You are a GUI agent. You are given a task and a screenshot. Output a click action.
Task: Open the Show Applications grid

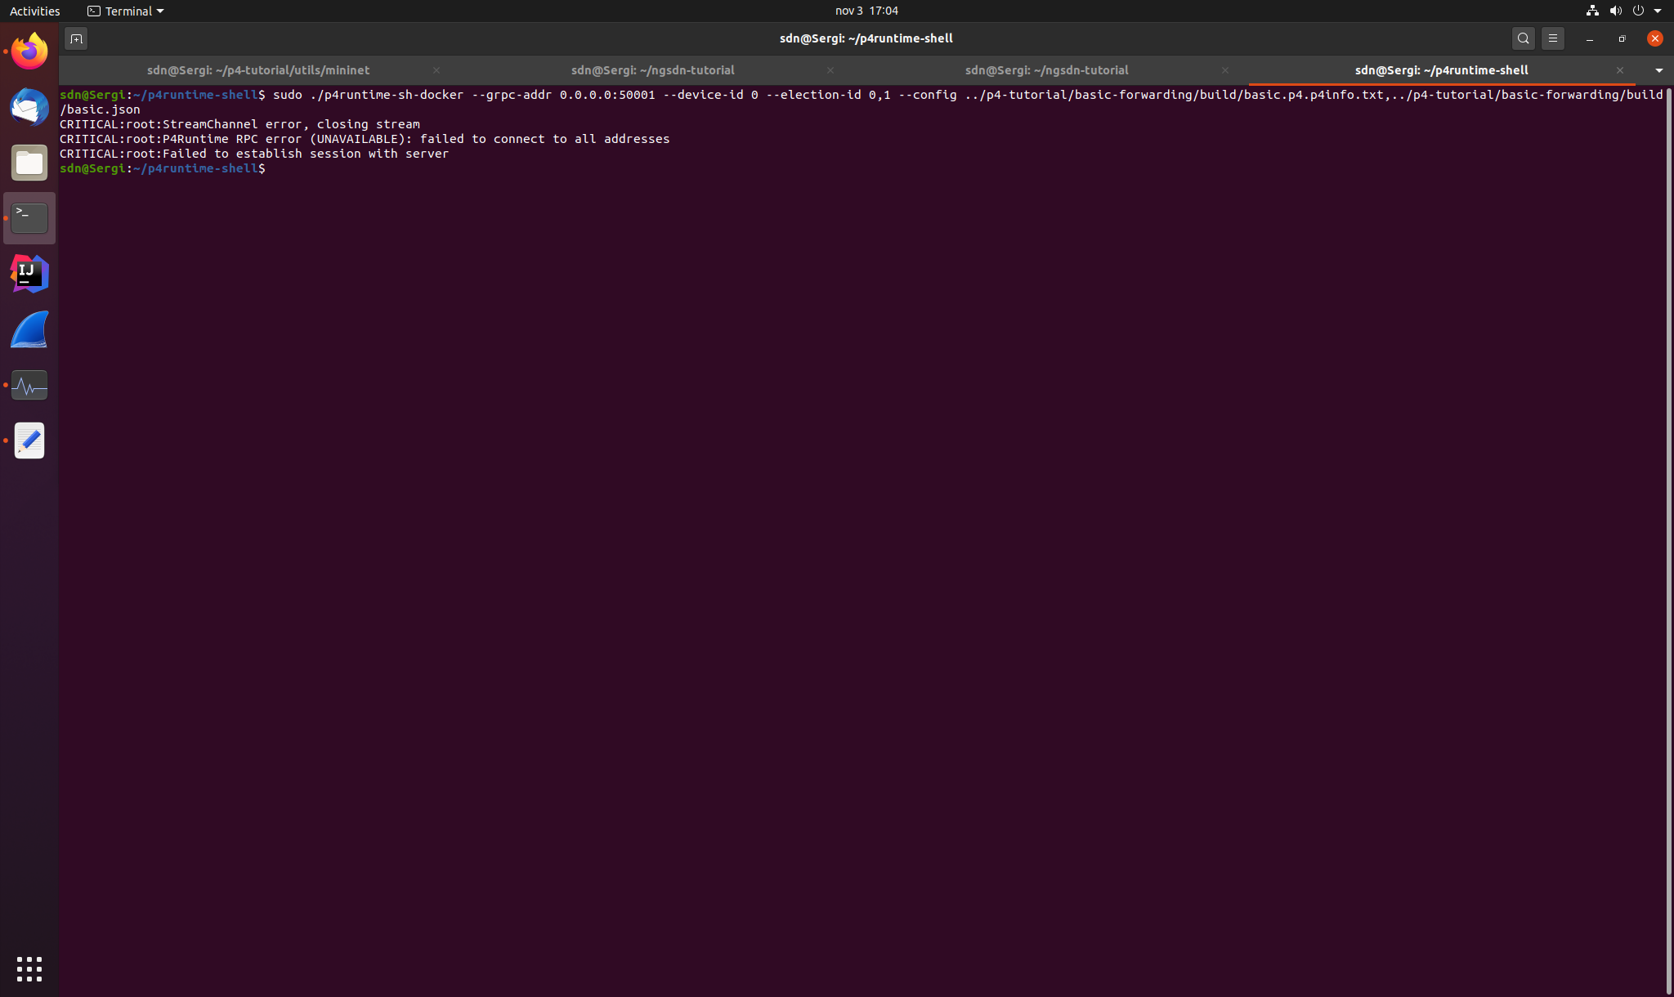pos(29,968)
